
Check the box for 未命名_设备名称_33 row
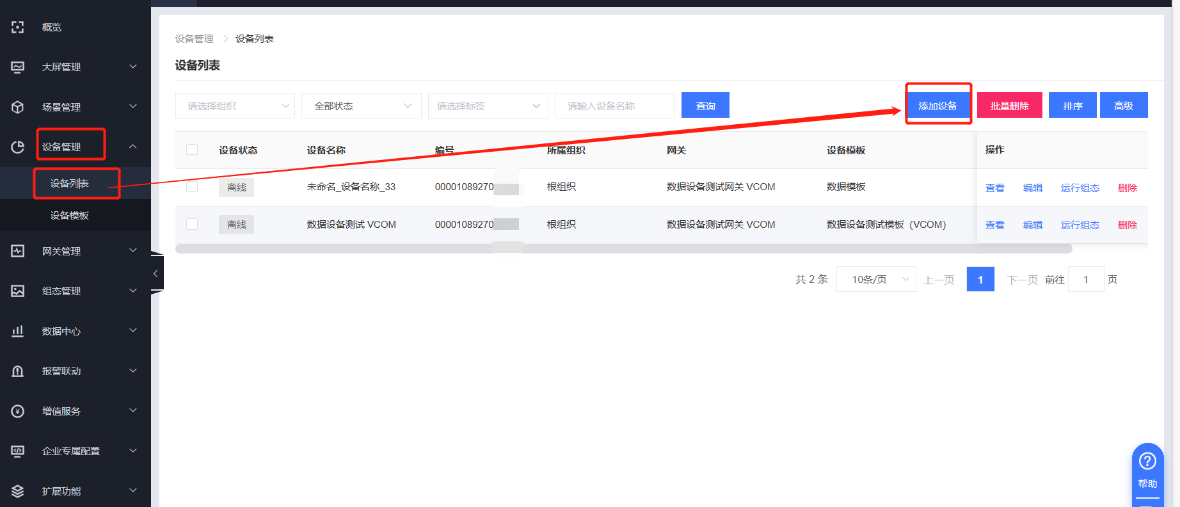192,187
